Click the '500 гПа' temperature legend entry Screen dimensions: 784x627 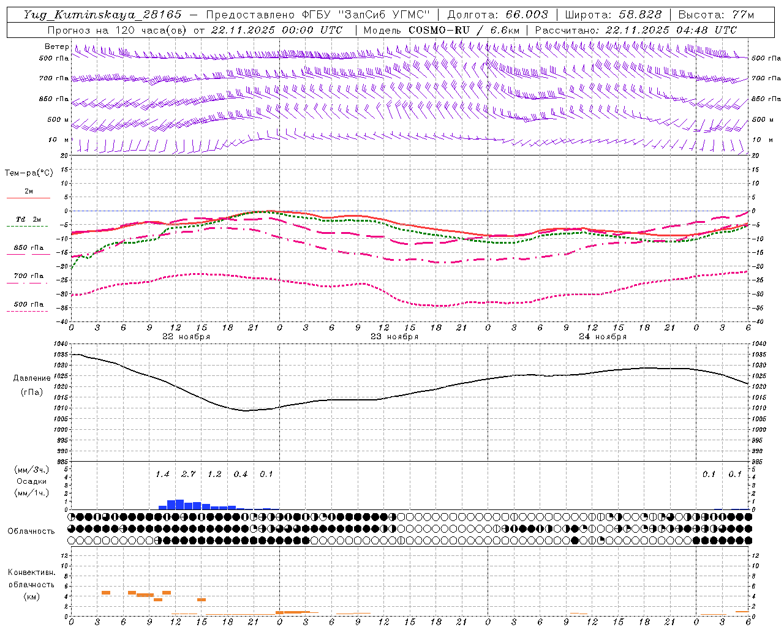(x=29, y=304)
